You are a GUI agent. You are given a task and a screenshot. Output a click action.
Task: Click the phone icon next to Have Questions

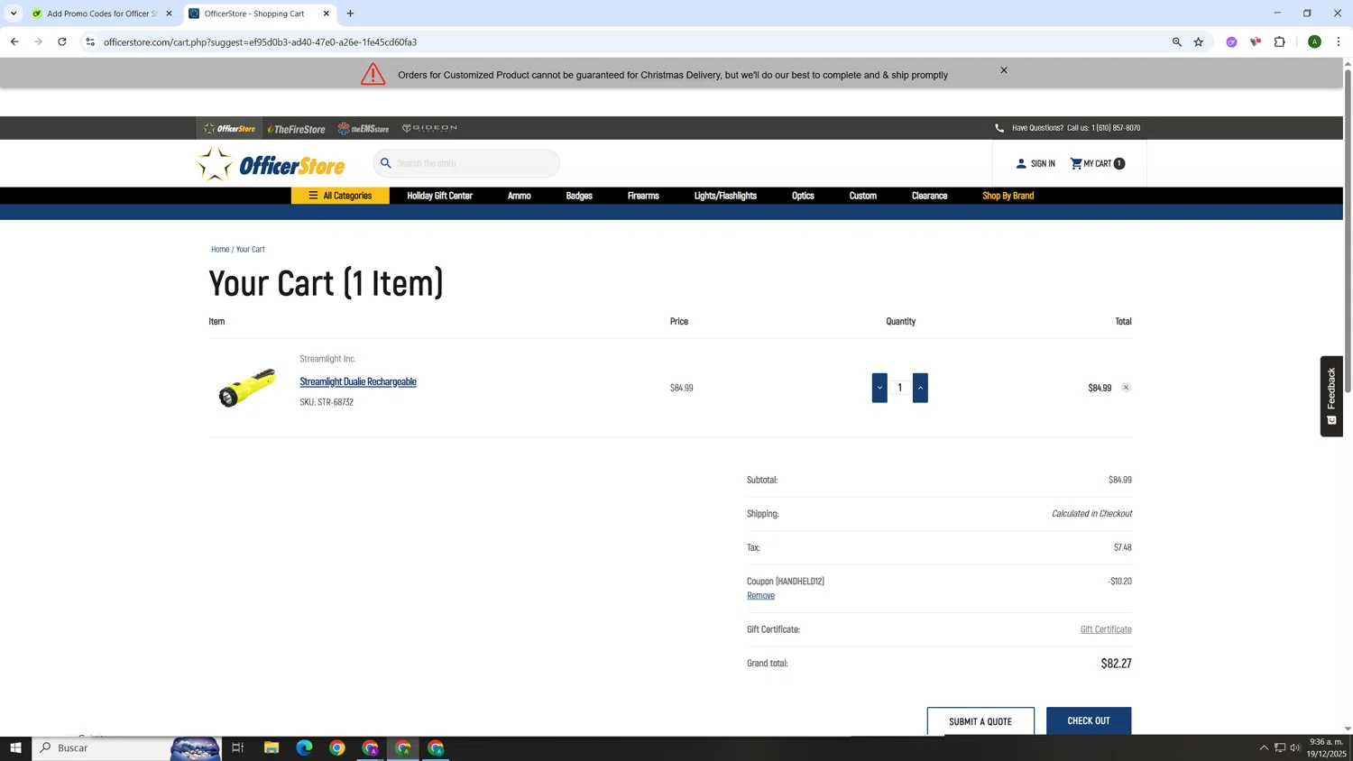point(999,128)
